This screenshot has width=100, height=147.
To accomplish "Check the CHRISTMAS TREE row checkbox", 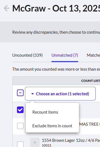I will [20, 126].
